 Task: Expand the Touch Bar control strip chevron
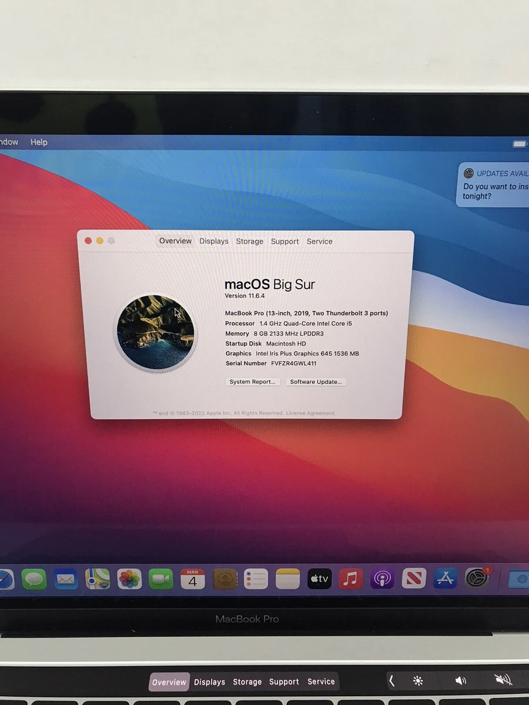pyautogui.click(x=391, y=681)
